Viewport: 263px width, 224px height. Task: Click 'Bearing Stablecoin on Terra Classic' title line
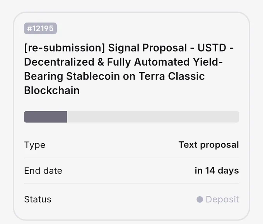pyautogui.click(x=114, y=76)
